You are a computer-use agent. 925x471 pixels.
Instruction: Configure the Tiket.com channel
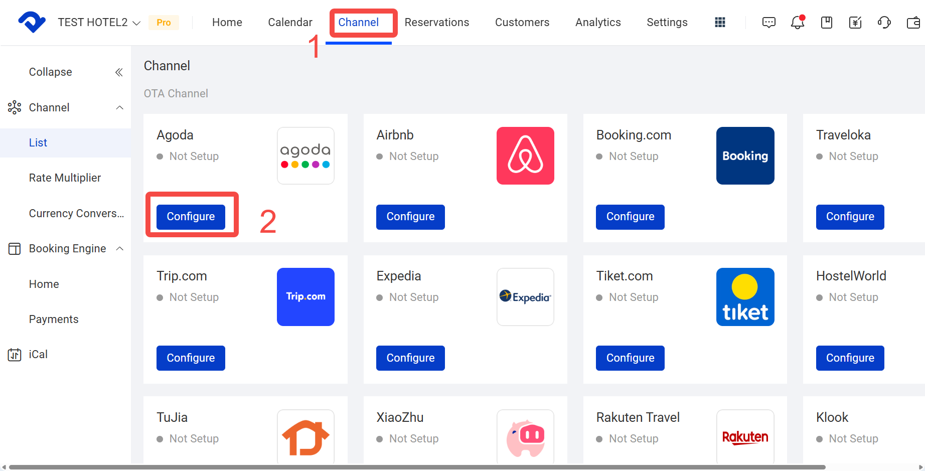(630, 358)
